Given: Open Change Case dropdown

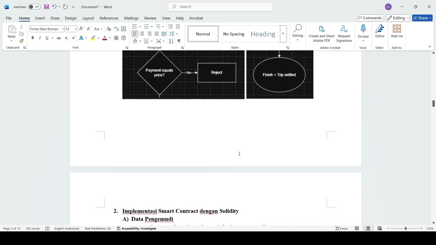Looking at the screenshot, I should 98,29.
